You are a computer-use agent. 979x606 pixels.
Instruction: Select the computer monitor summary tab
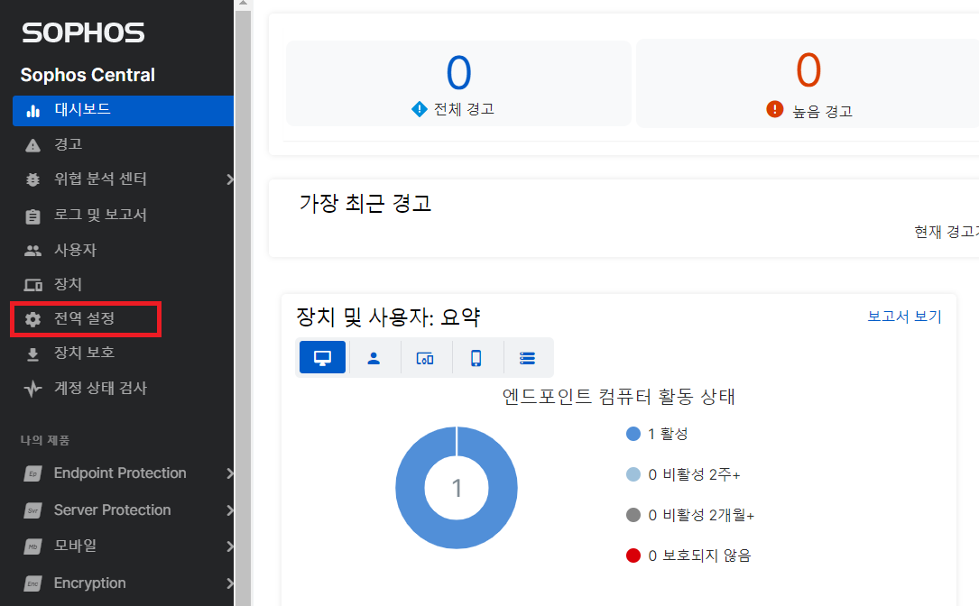pyautogui.click(x=322, y=357)
